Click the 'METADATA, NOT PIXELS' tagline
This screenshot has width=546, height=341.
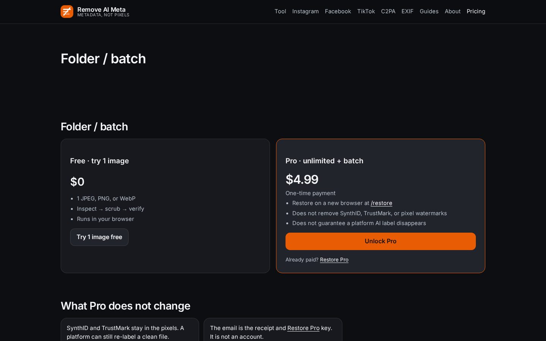(x=103, y=15)
